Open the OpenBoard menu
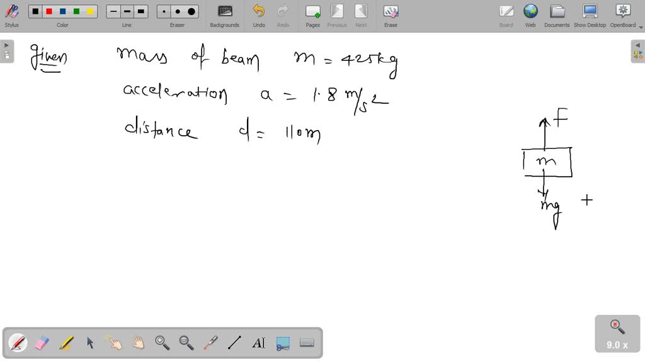The image size is (645, 362). click(623, 16)
